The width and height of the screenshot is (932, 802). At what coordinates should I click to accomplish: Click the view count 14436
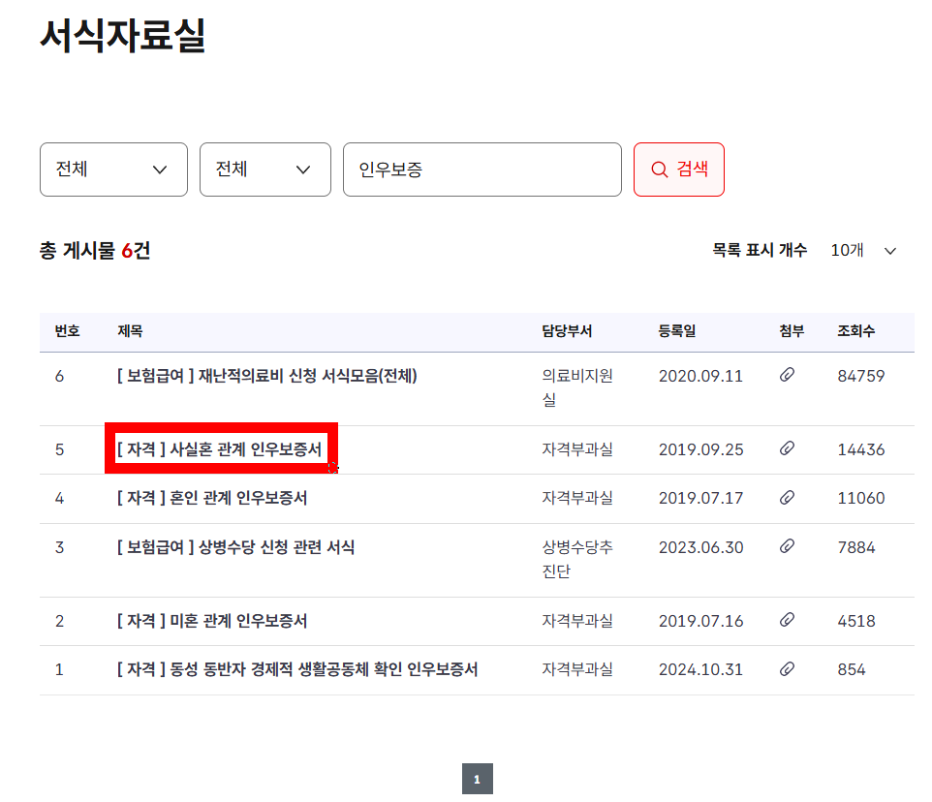tap(861, 449)
